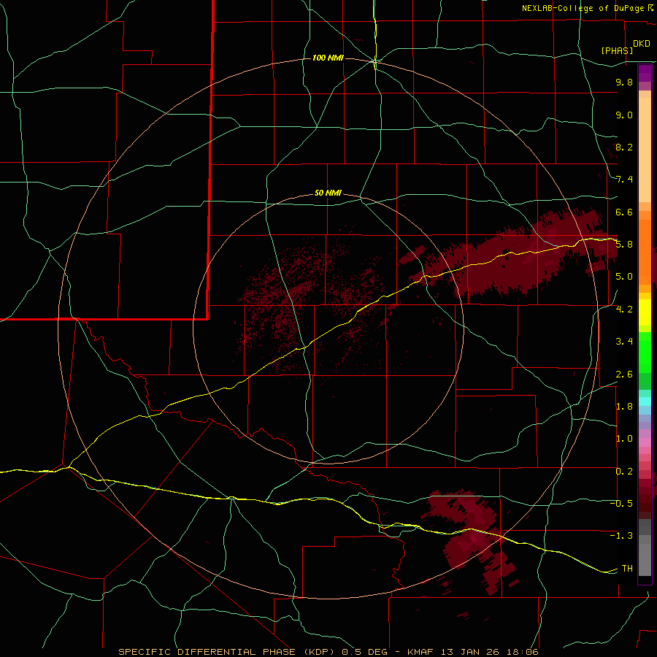Select the 6.6 value on the scale
657x657 pixels.
point(624,212)
